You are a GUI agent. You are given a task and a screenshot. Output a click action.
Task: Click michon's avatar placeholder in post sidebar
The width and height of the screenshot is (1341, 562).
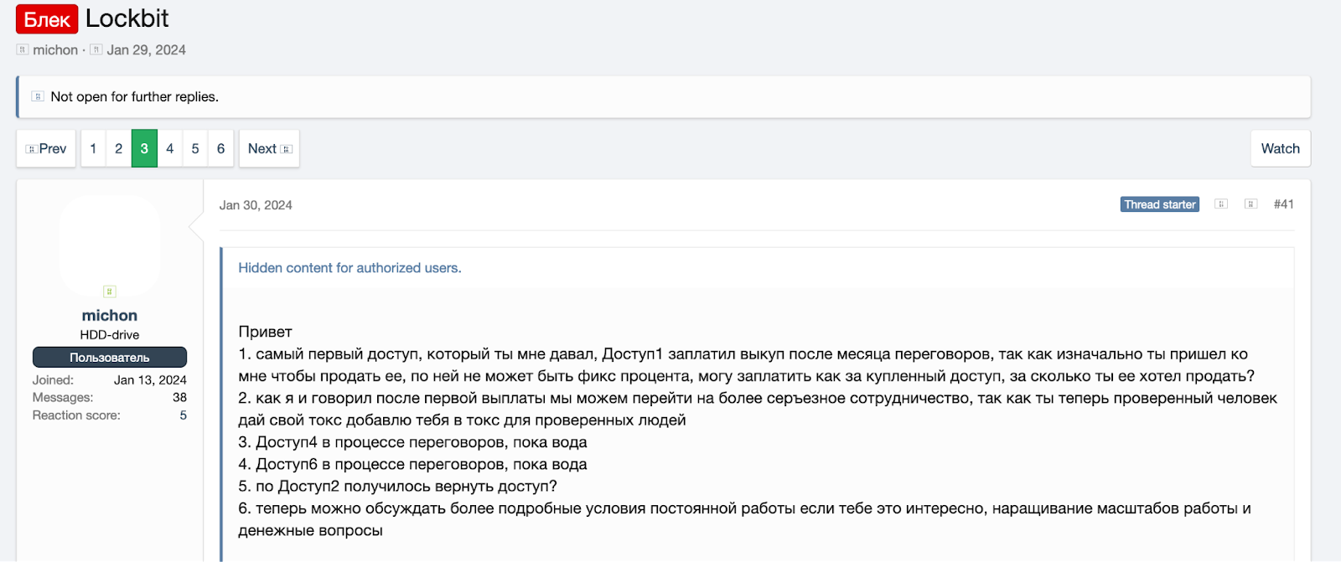tap(110, 245)
